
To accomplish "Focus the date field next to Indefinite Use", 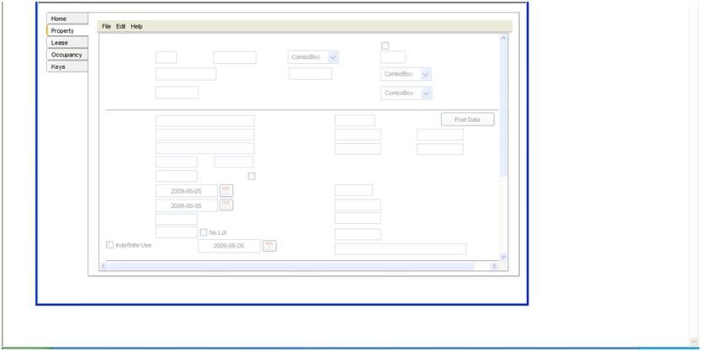I will tap(230, 246).
